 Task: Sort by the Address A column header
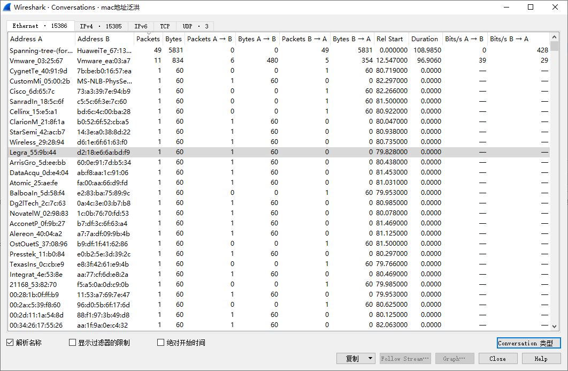[41, 39]
